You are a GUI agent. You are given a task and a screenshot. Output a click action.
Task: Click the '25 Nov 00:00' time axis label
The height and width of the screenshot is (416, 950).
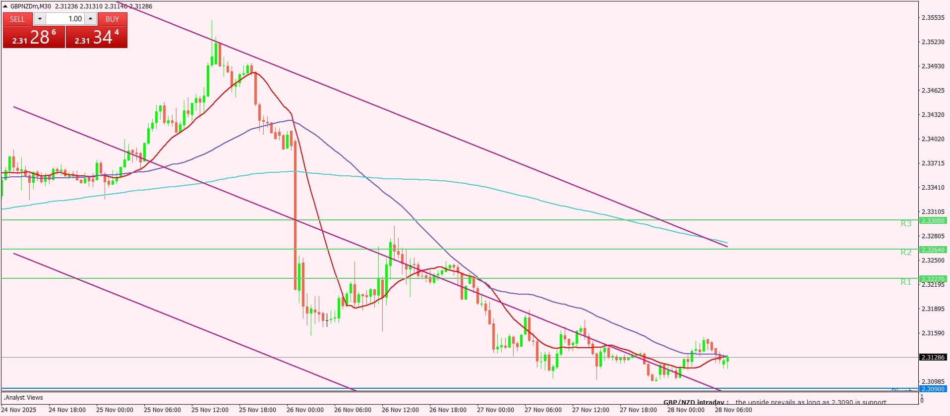(x=115, y=410)
